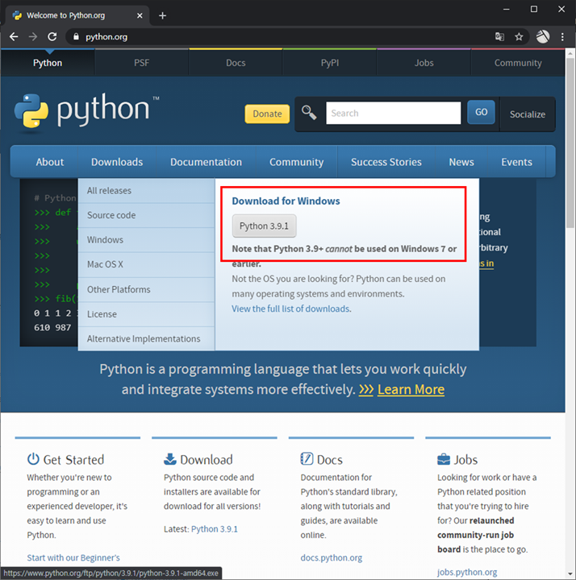
Task: Click the browser forward arrow
Action: 33,36
